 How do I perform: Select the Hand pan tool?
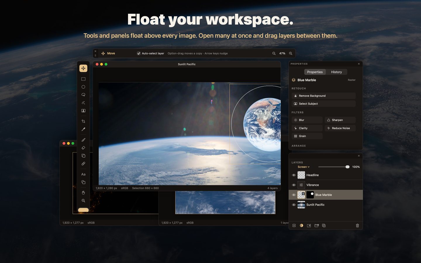pos(83,193)
